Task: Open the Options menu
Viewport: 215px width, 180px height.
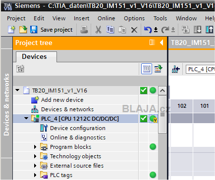Action: click(x=134, y=18)
